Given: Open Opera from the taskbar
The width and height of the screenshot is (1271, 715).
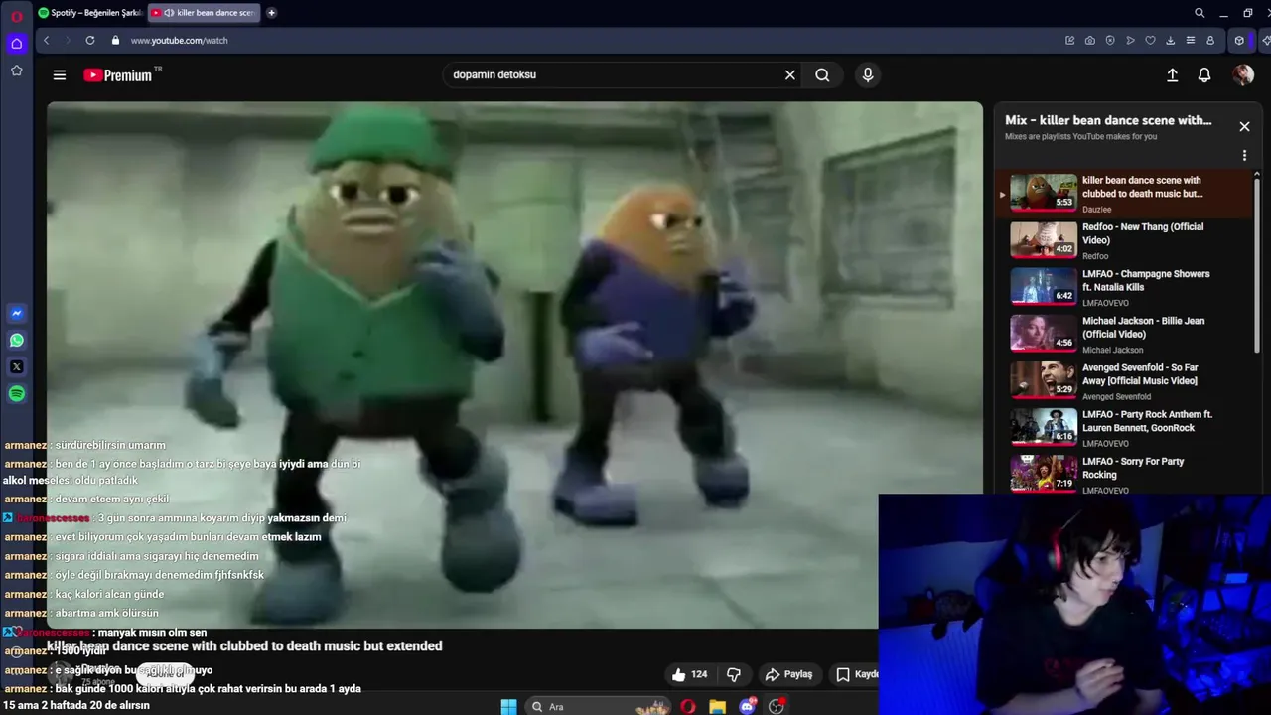Looking at the screenshot, I should pos(688,707).
